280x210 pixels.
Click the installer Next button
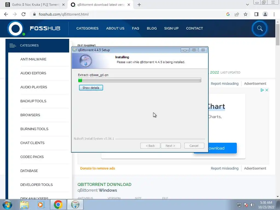pos(171,146)
